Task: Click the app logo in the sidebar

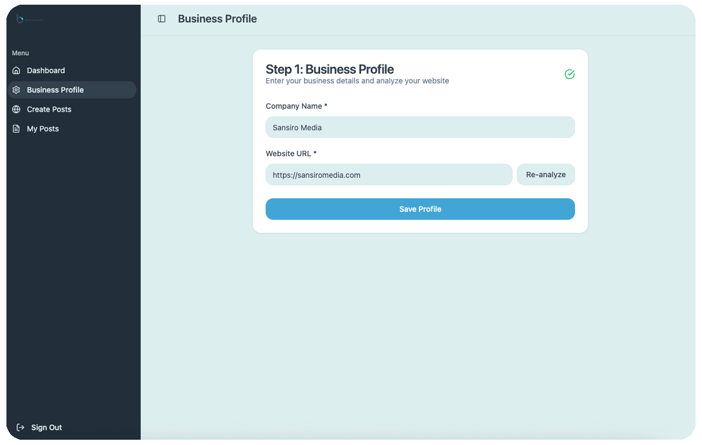Action: (29, 19)
